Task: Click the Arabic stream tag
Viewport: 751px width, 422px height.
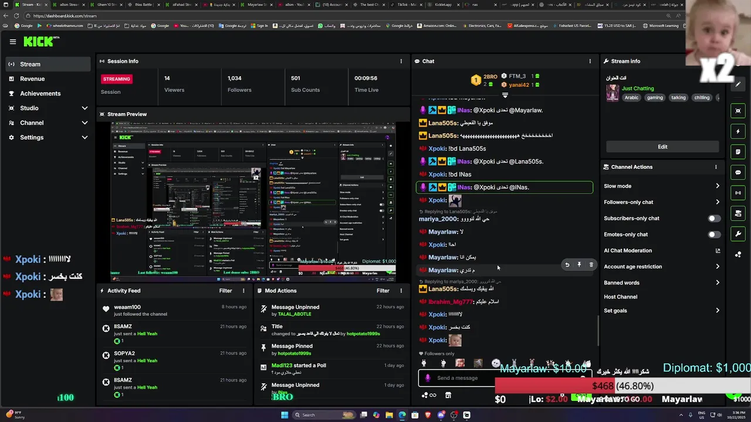Action: pos(631,98)
